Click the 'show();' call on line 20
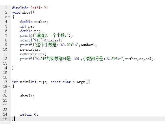The height and width of the screenshot is (124, 165). [x=27, y=96]
